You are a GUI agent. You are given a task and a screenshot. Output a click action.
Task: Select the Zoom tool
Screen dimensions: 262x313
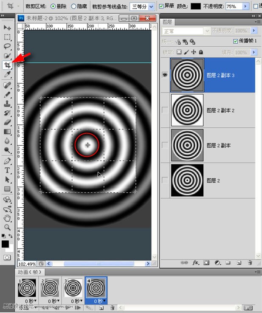point(7,227)
